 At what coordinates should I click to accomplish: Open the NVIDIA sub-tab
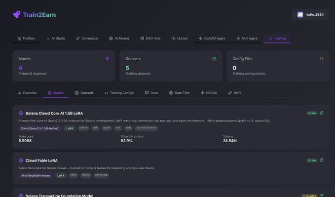tap(209, 93)
